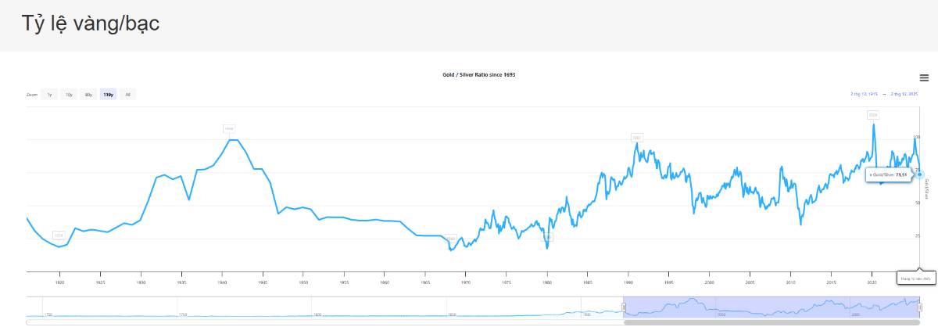Click the 1919 low flag marker
The height and width of the screenshot is (327, 938).
[x=59, y=235]
